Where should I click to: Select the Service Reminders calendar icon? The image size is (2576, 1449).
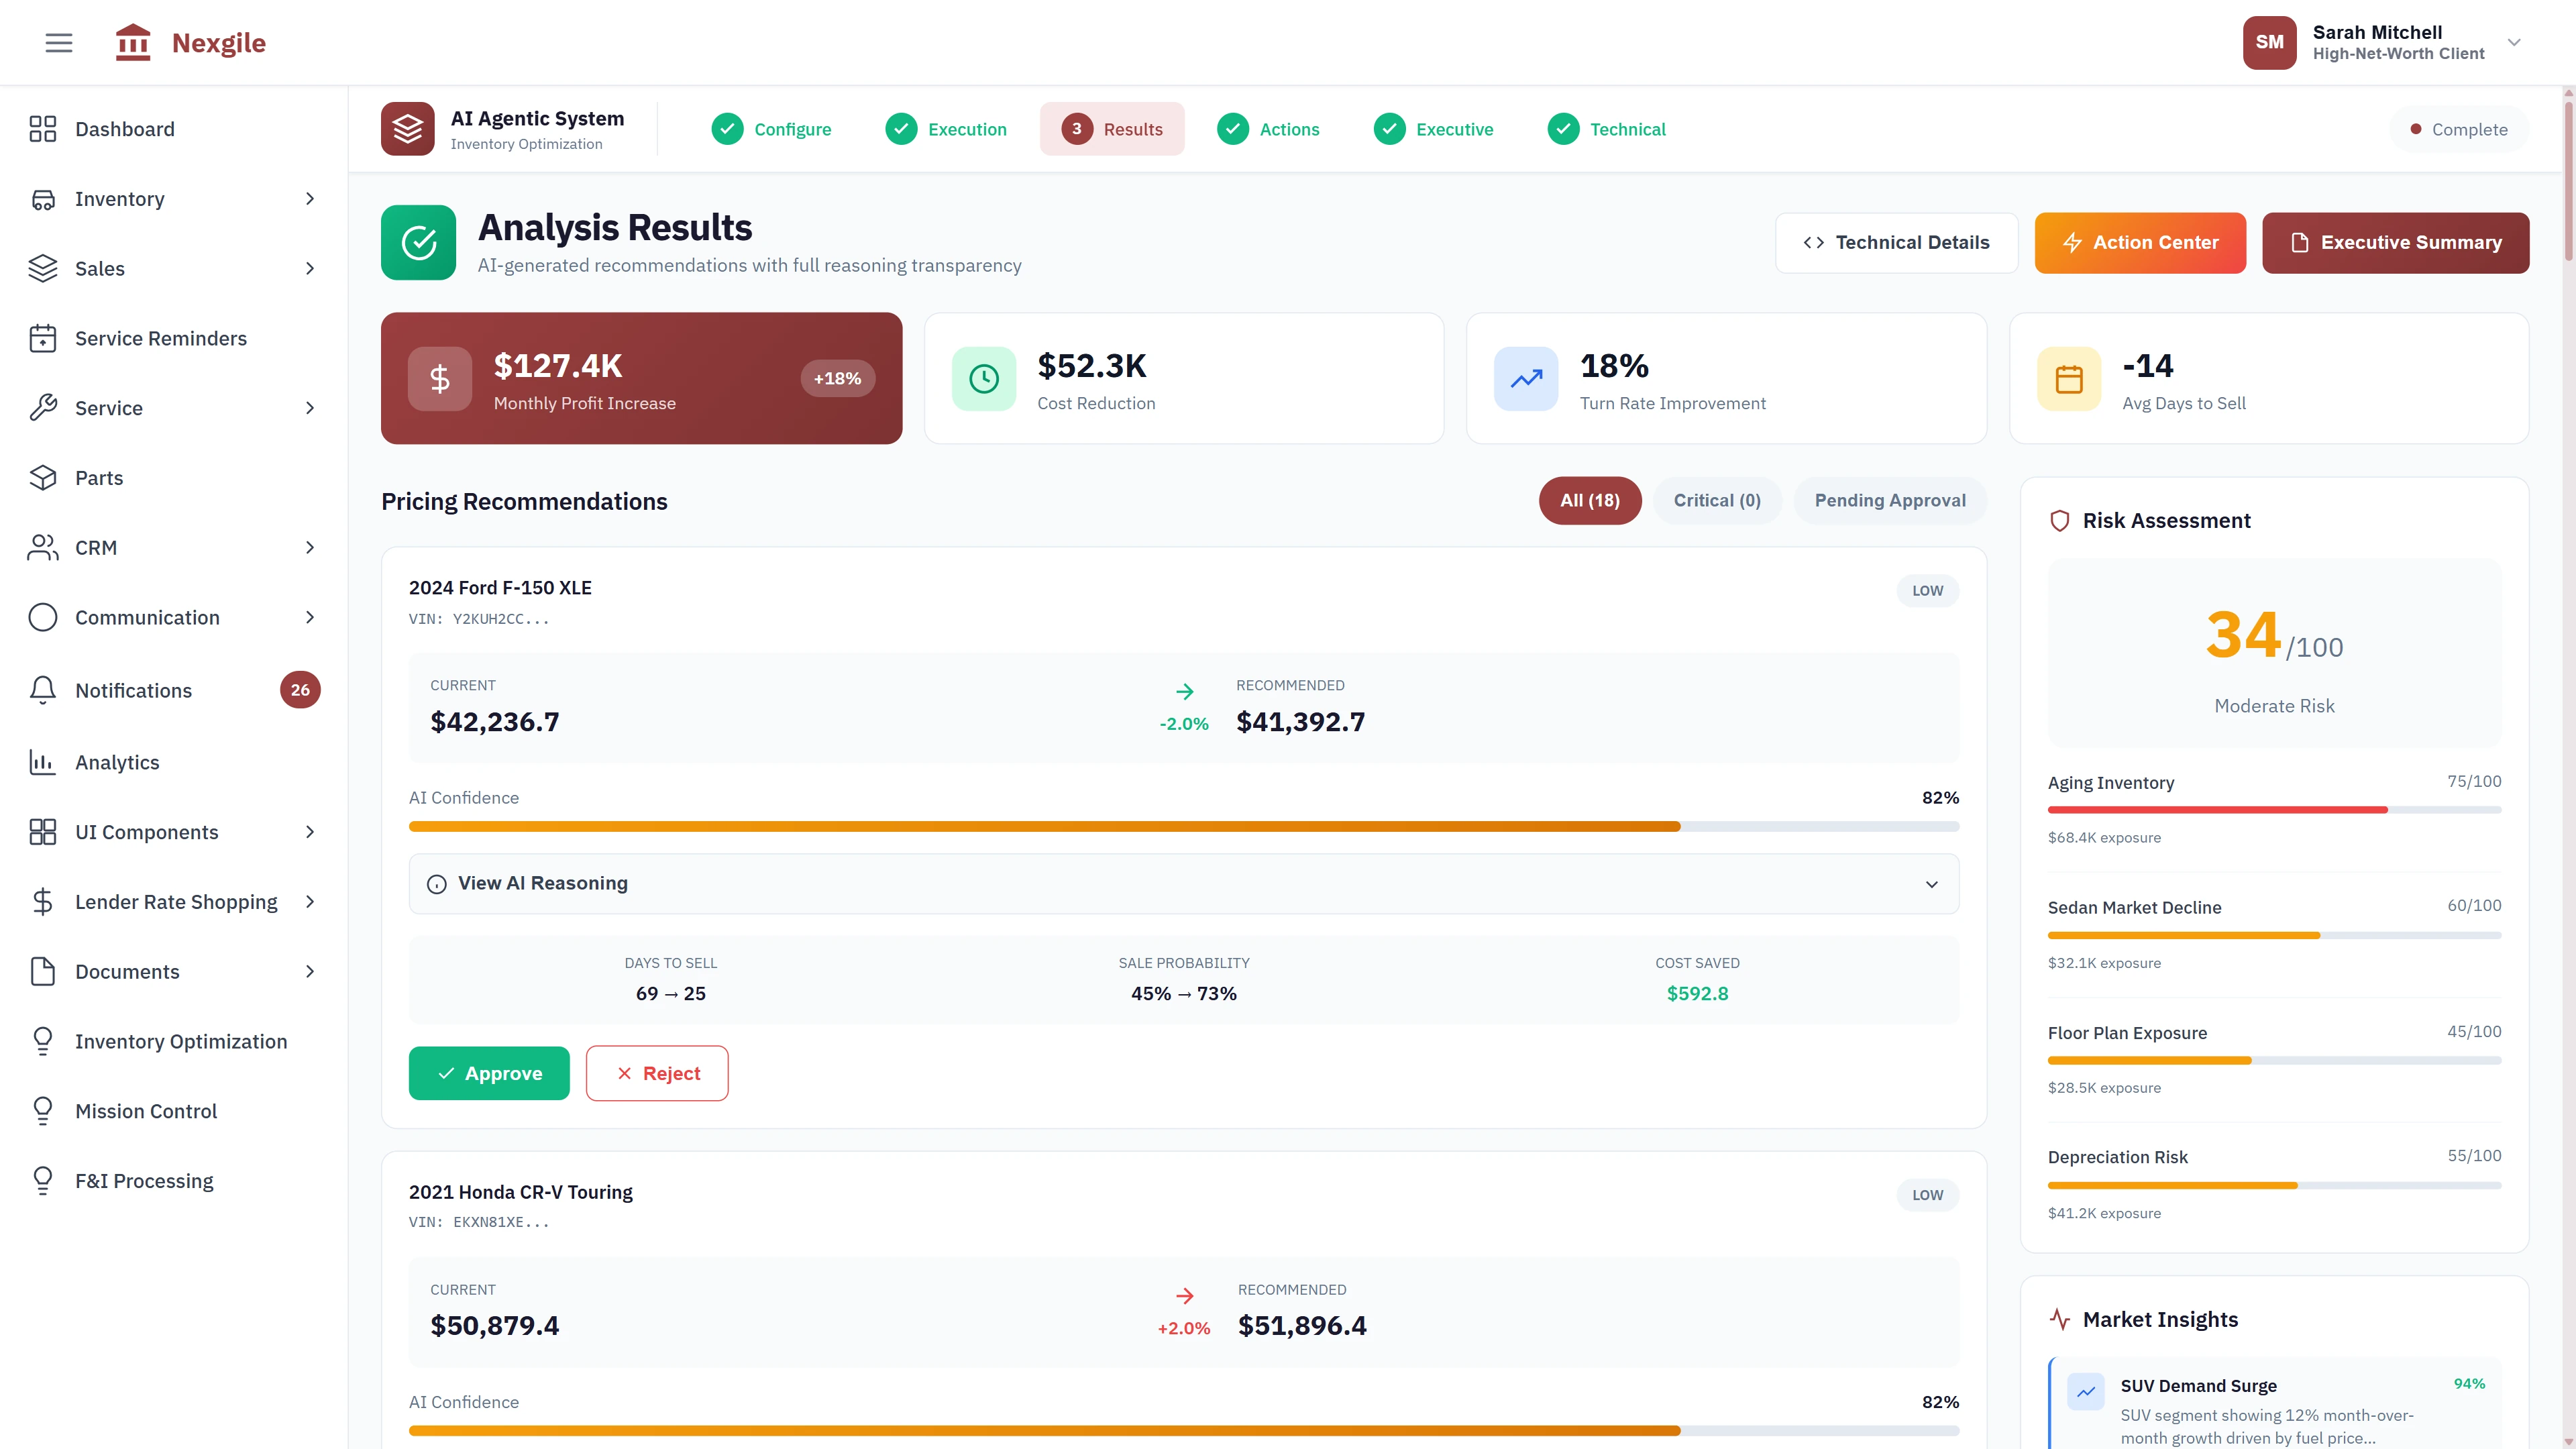pos(43,338)
